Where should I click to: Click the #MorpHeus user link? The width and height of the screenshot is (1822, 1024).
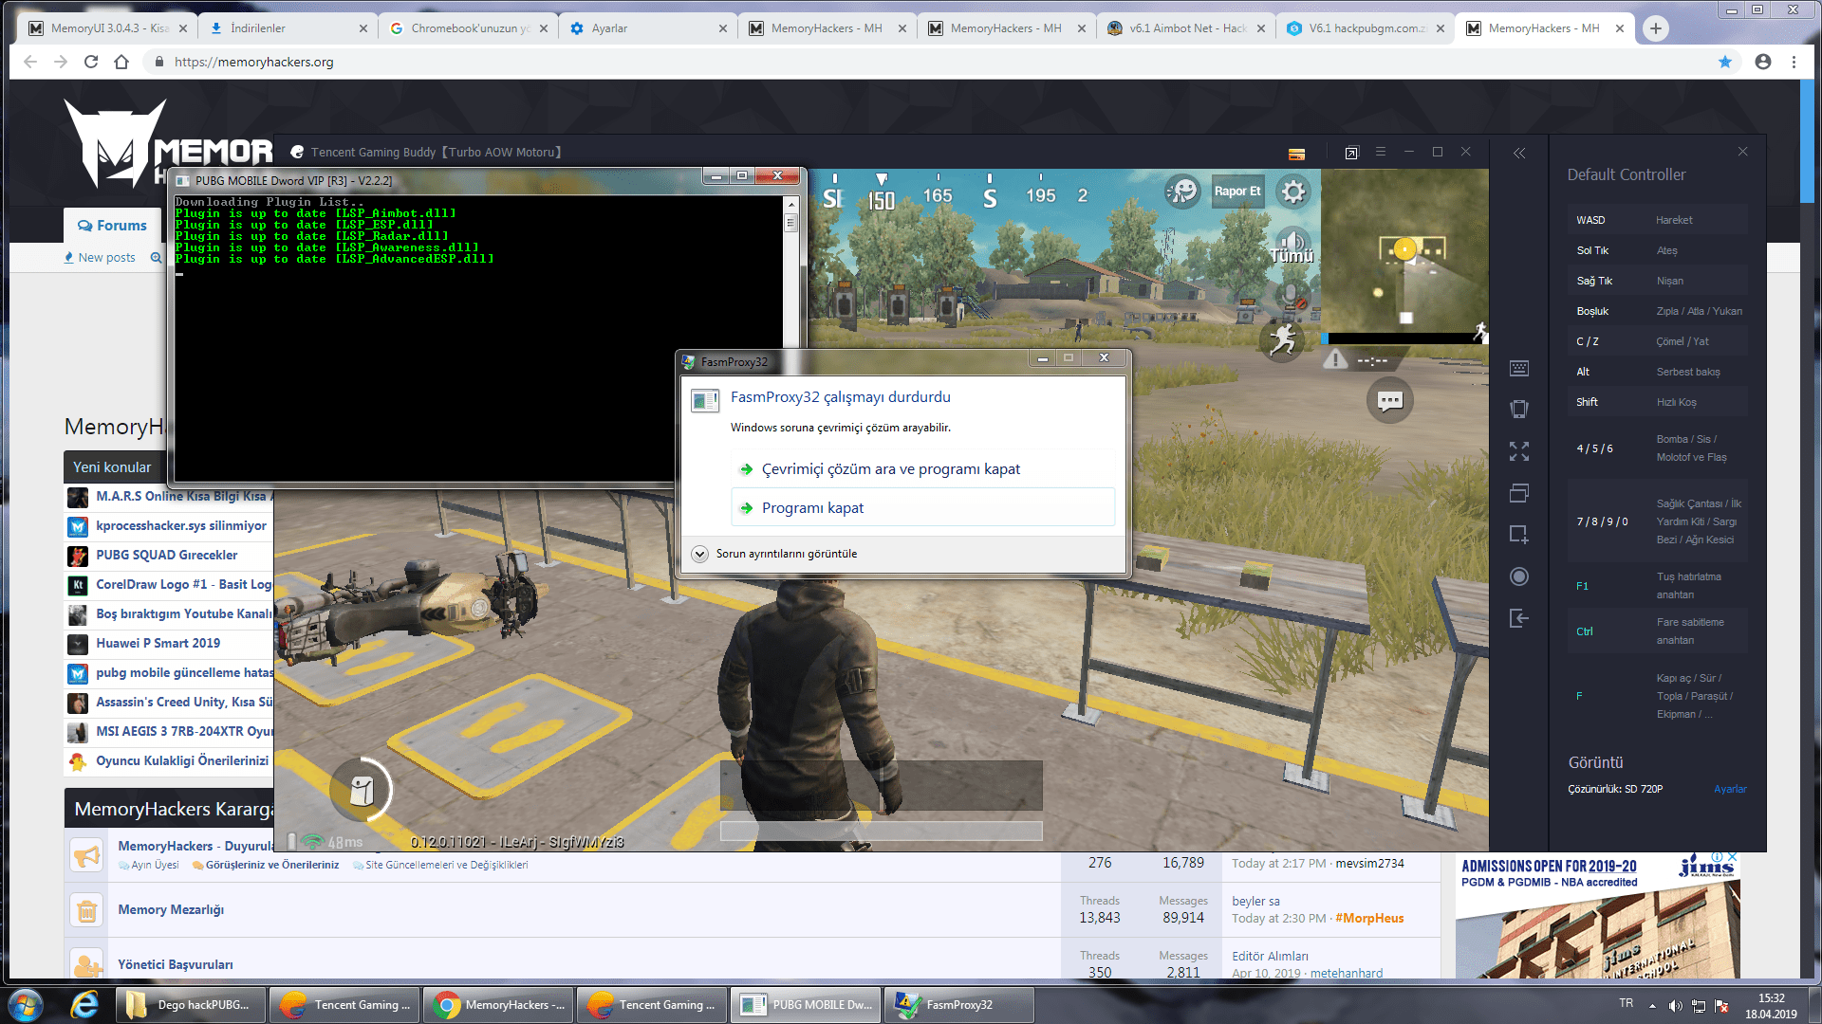click(1369, 918)
